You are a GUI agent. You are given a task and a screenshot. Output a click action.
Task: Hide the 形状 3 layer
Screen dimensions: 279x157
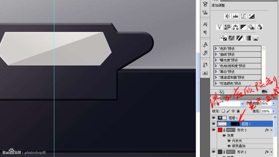pos(213,130)
